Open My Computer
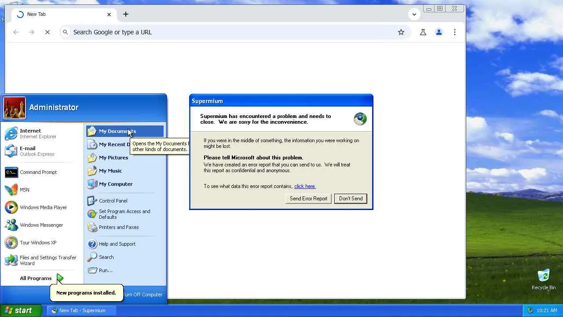 coord(125,184)
